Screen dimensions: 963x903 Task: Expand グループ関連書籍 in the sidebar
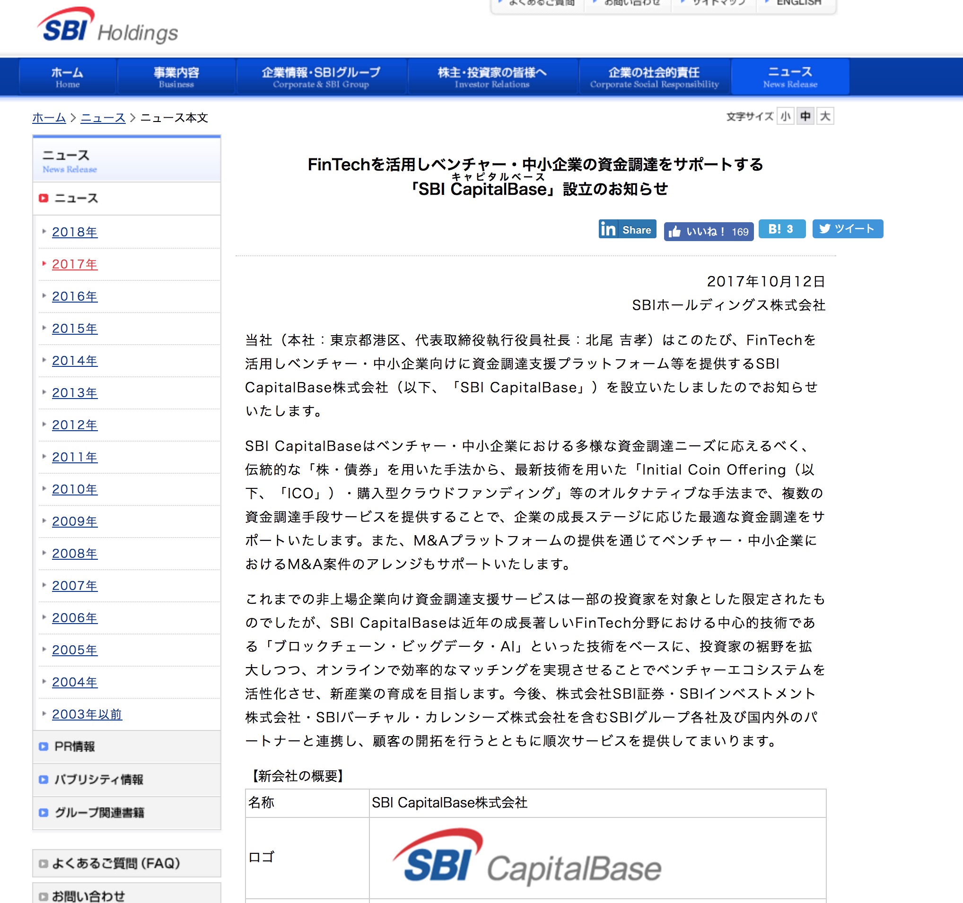98,813
